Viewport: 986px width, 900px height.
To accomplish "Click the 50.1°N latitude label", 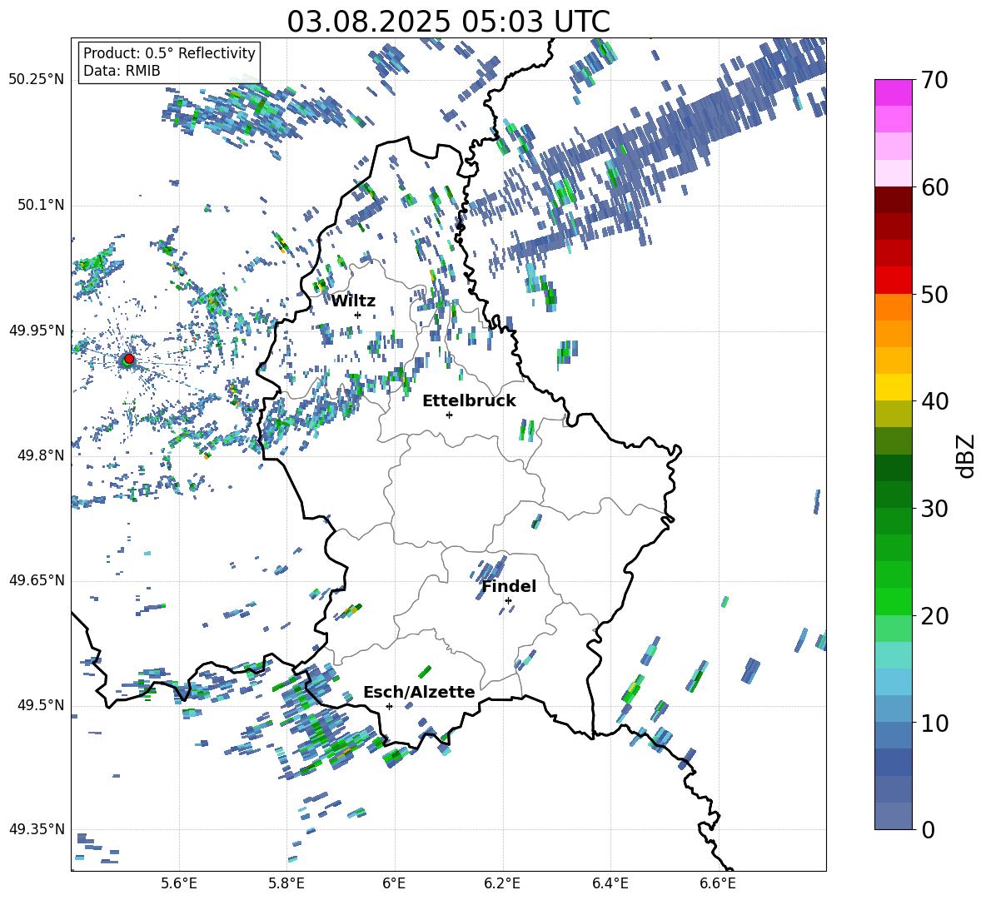I will click(41, 205).
